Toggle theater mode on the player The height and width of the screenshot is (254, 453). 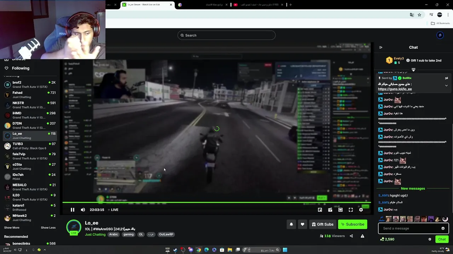[x=340, y=210]
